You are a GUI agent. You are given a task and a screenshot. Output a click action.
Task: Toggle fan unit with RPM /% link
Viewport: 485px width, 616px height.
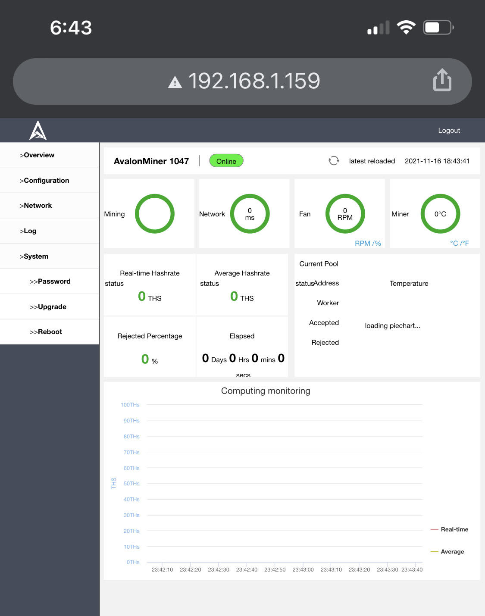(368, 243)
